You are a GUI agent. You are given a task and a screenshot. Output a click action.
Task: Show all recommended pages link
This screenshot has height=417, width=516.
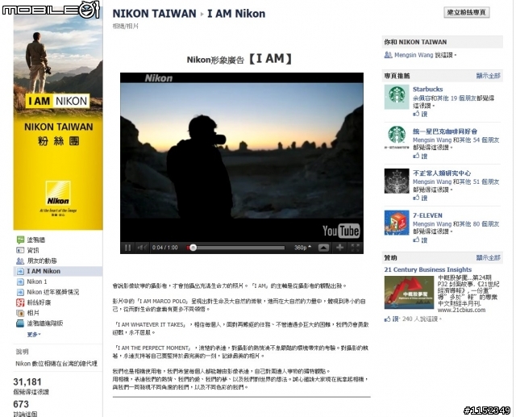488,76
